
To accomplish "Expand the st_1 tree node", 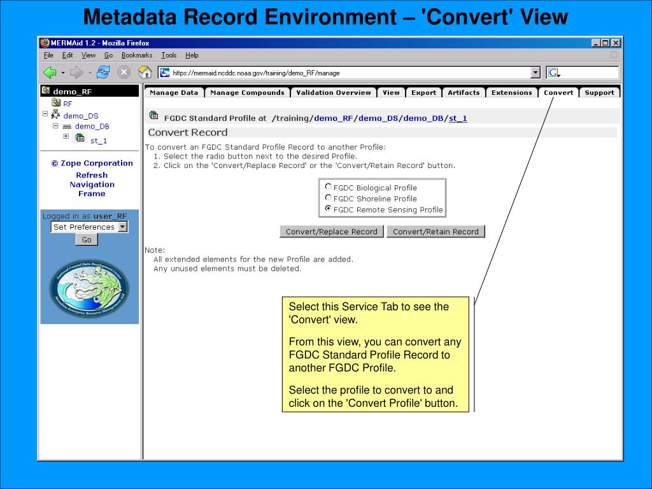I will (66, 136).
